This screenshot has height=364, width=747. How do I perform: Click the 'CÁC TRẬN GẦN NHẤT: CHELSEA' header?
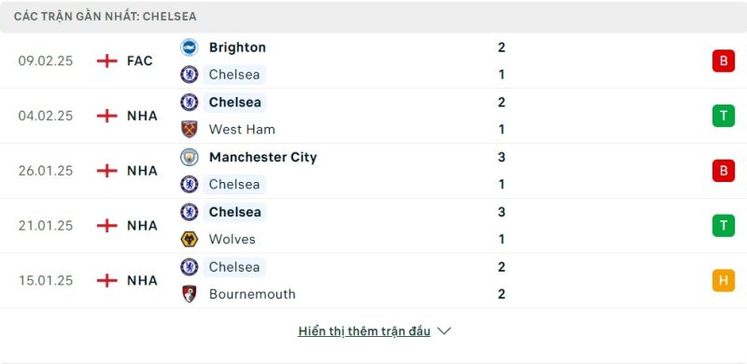point(105,17)
